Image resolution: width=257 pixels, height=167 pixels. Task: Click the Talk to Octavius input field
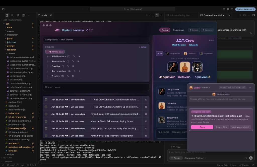[221, 99]
